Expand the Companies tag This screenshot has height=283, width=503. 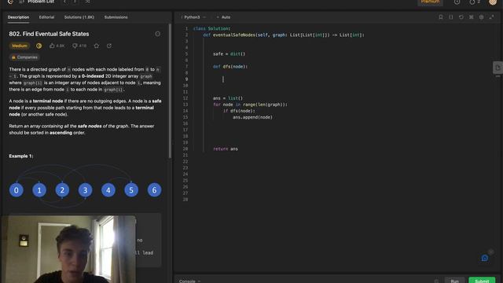click(x=24, y=57)
